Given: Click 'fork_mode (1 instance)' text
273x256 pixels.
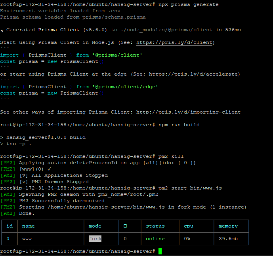Looking at the screenshot, I should (212, 207).
